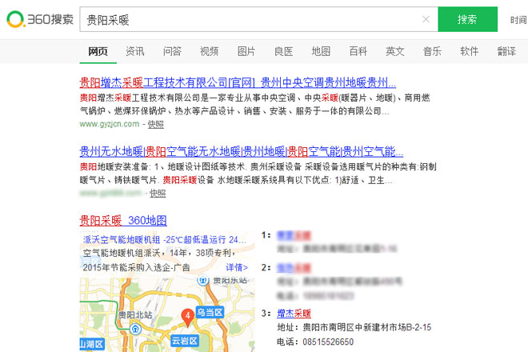Open the 贵阳采暖_360地图 link

click(123, 221)
